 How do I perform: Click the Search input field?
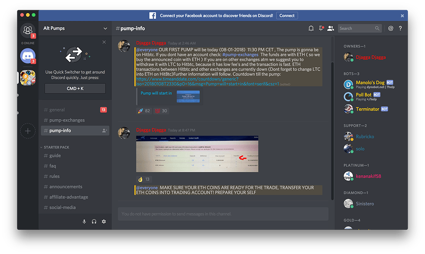tap(356, 28)
